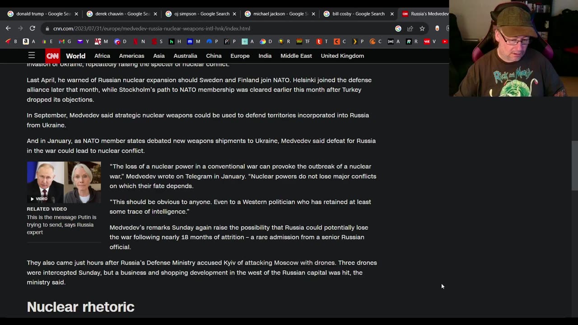This screenshot has width=578, height=325.
Task: Open the World section link
Action: point(75,56)
